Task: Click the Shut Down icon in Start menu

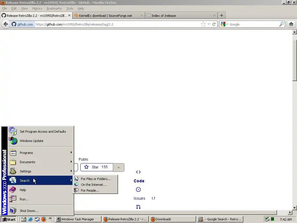Action: tap(13, 211)
